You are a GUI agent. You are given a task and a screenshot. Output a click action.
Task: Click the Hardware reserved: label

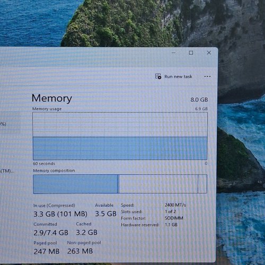point(140,225)
